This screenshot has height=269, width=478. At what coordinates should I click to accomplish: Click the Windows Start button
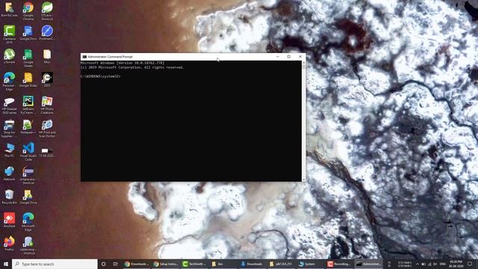click(6, 264)
